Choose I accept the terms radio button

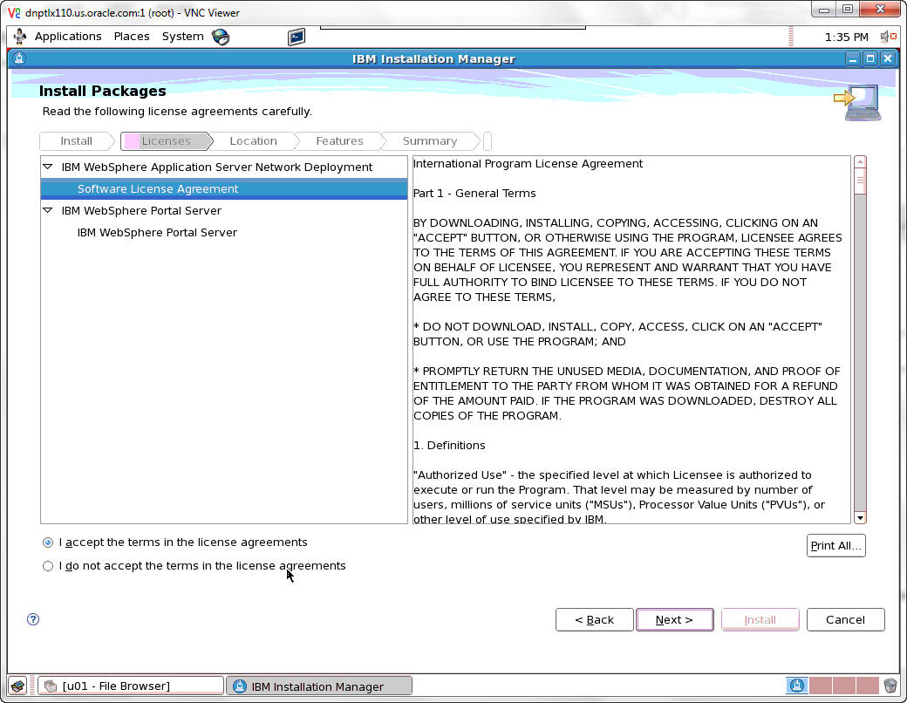coord(48,543)
